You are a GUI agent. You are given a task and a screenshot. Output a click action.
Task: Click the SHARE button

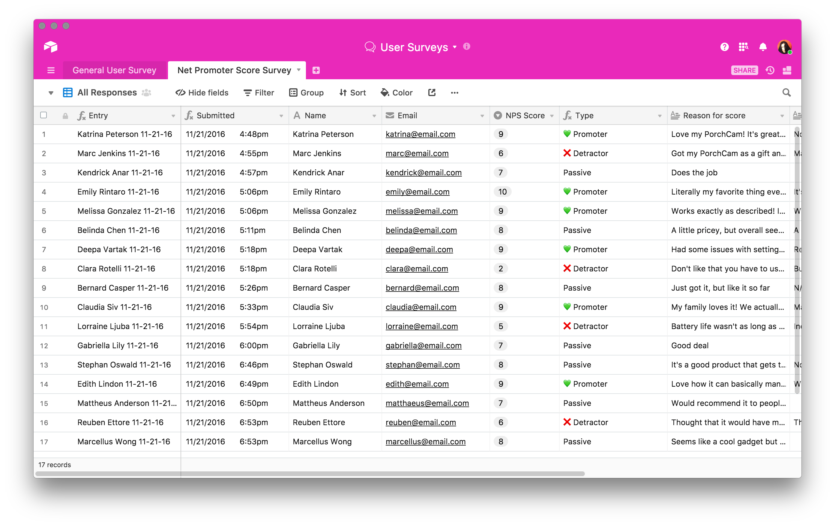pos(744,71)
